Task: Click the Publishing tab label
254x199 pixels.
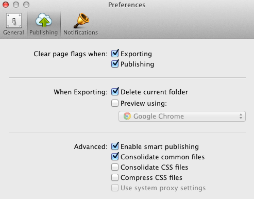Action: [x=43, y=32]
